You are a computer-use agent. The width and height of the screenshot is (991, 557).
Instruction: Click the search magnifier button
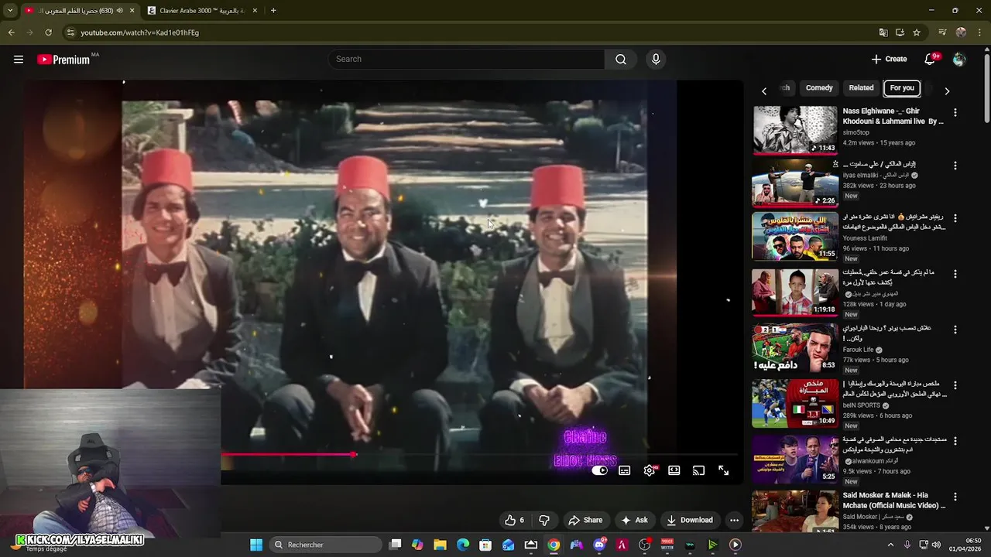pos(621,60)
